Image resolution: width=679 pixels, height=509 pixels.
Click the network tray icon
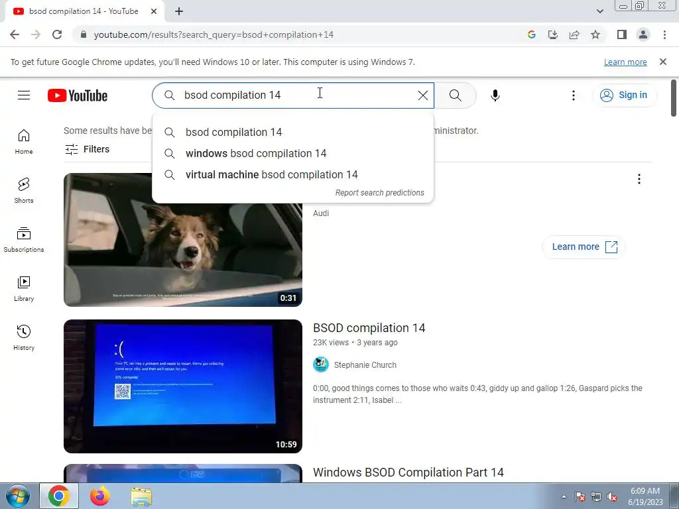click(596, 497)
